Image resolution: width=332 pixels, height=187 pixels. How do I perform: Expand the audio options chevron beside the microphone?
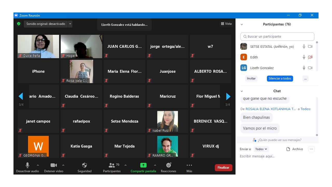(x=38, y=165)
